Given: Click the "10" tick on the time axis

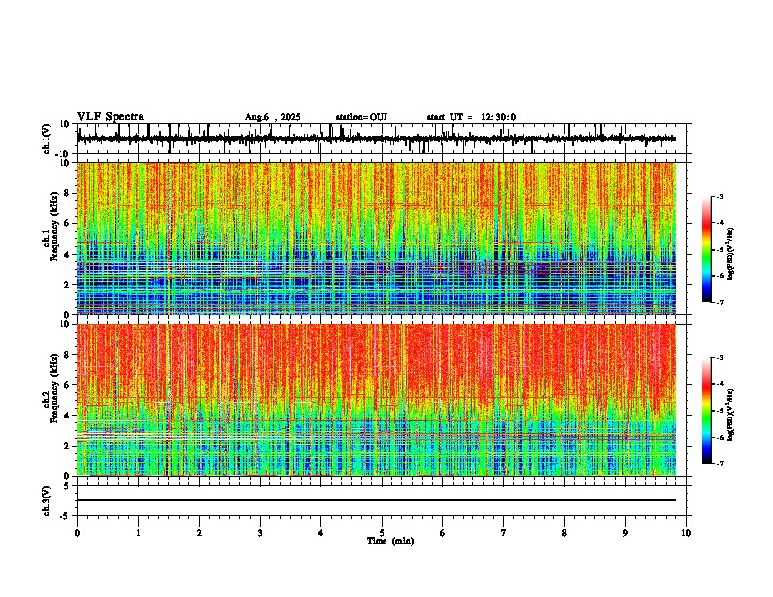Looking at the screenshot, I should 686,533.
